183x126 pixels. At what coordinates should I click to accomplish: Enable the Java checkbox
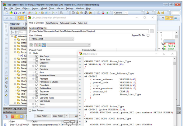(37, 72)
